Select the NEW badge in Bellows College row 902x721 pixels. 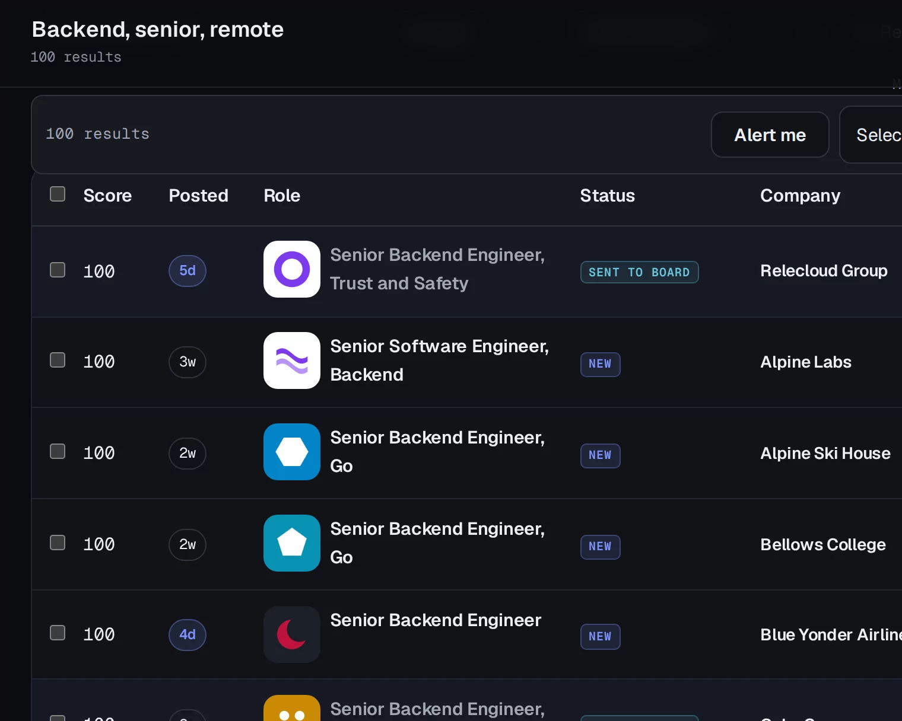pyautogui.click(x=600, y=547)
